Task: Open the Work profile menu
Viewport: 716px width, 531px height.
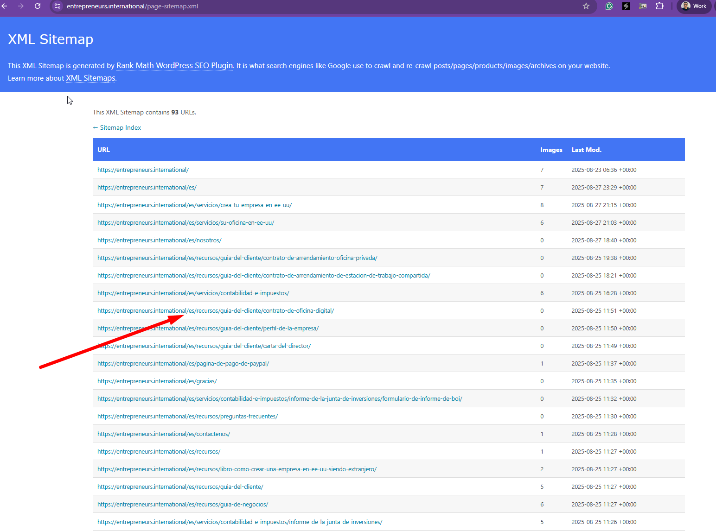Action: click(694, 6)
